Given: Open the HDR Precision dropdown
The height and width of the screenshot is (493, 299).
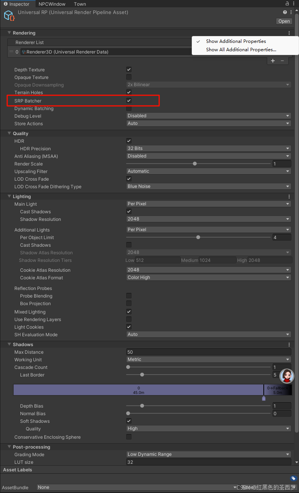Looking at the screenshot, I should click(209, 148).
